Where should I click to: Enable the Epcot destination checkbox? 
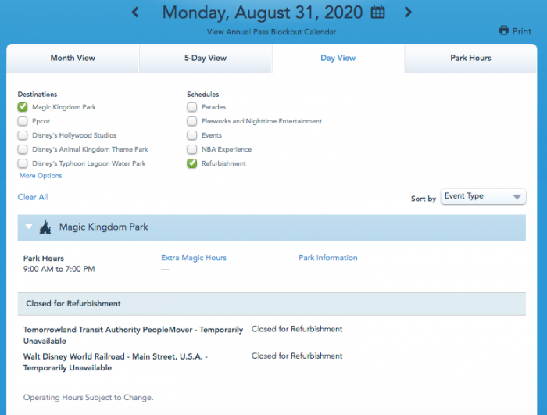pos(23,121)
